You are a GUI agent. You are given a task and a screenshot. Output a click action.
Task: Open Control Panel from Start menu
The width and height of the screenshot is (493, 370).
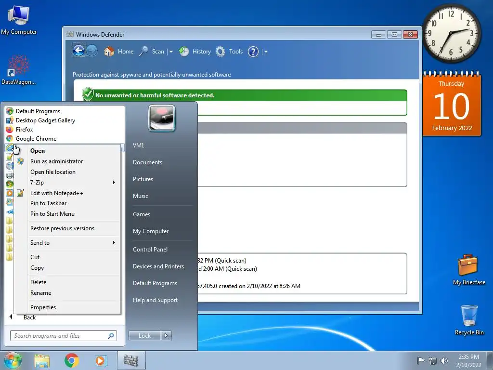click(150, 250)
